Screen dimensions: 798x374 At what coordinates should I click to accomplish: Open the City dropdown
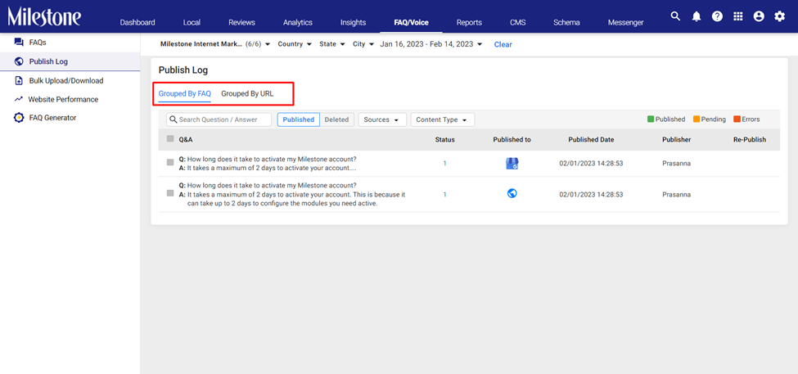[x=363, y=44]
